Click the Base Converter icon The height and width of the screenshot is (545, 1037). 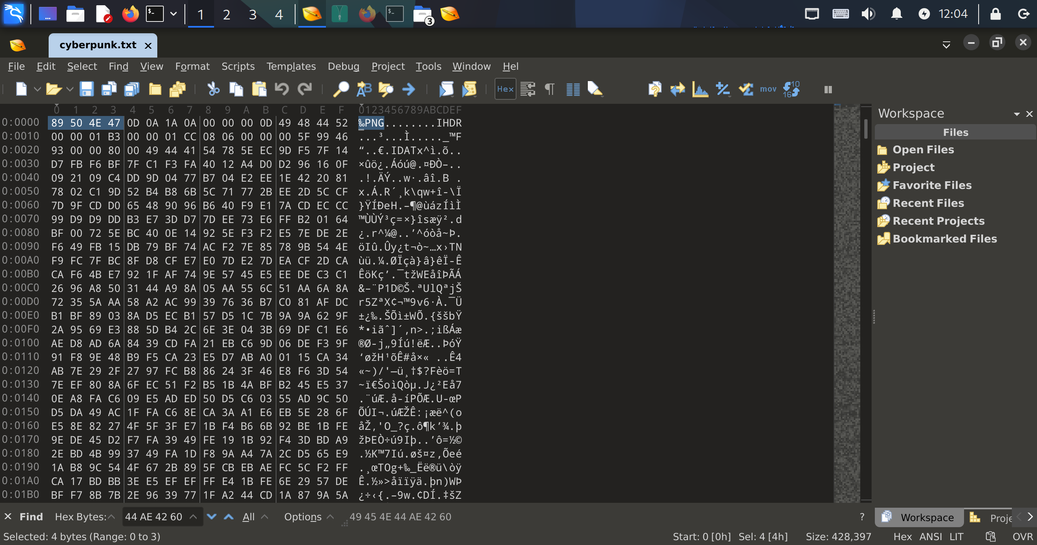tap(791, 89)
